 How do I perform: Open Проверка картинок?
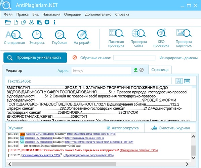pos(184,38)
